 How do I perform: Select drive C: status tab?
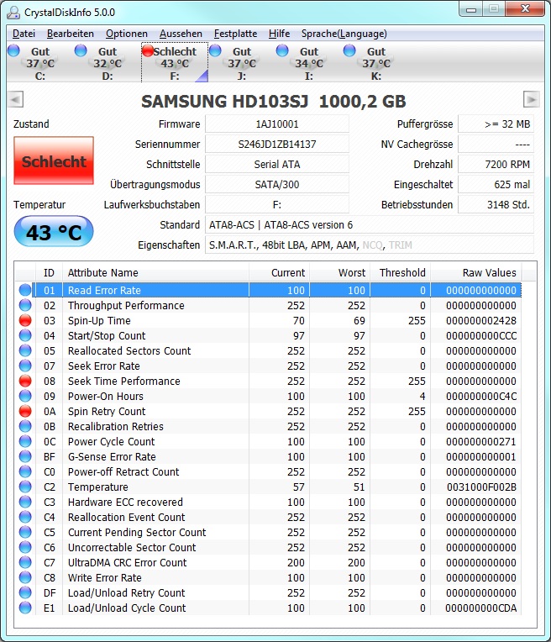point(40,63)
